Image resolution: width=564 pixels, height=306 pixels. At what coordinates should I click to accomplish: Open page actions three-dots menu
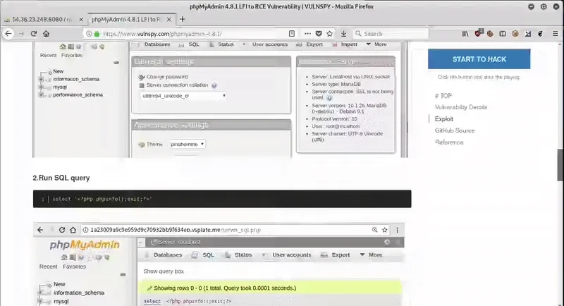pos(307,33)
